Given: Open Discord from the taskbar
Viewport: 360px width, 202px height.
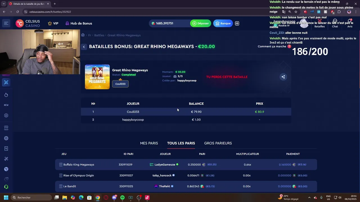Looking at the screenshot, I should 114,198.
